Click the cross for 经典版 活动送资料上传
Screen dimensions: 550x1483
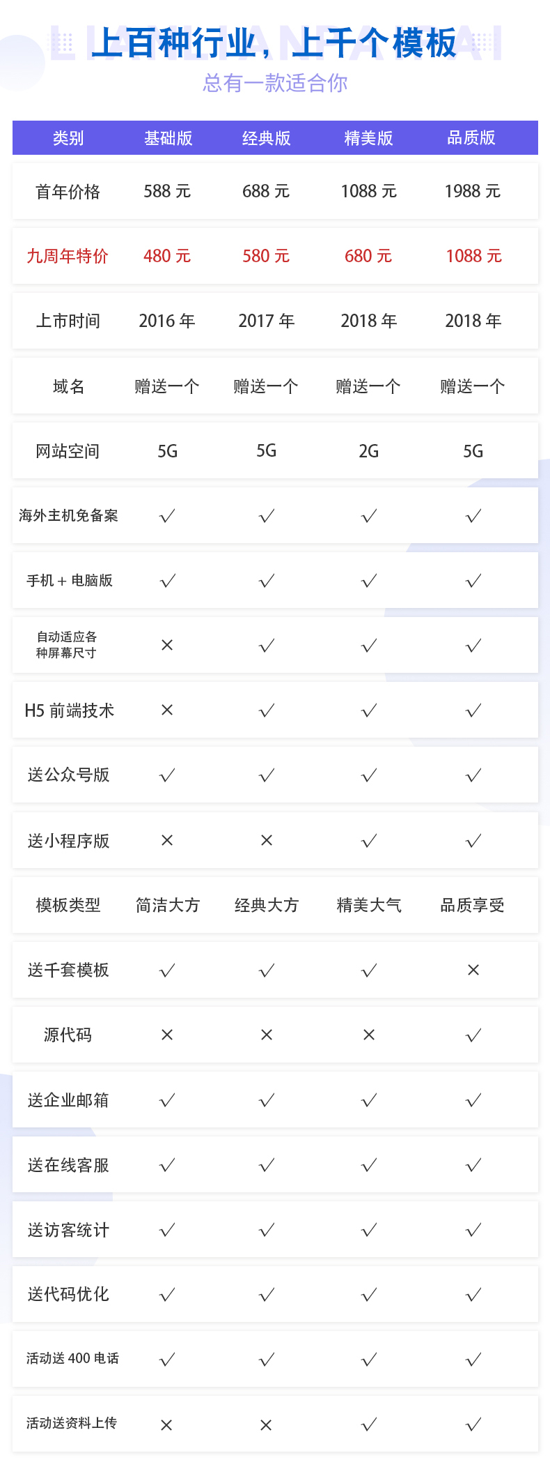click(266, 1425)
